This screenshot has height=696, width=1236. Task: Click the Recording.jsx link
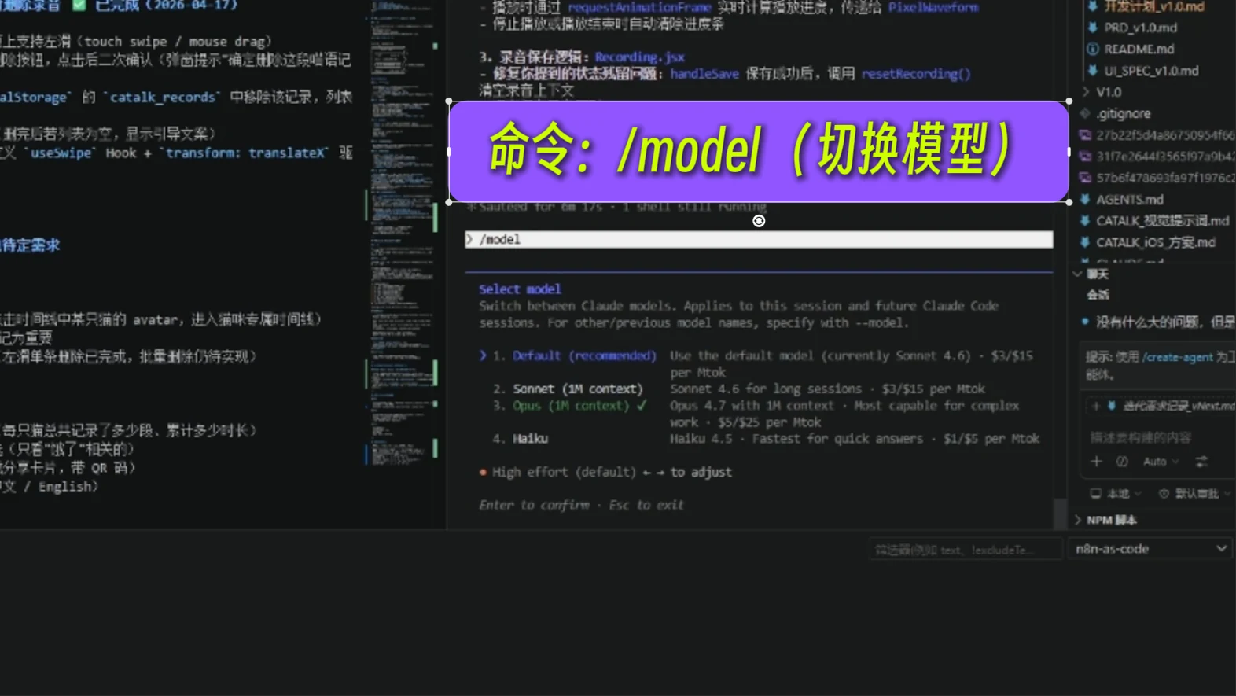click(x=639, y=57)
